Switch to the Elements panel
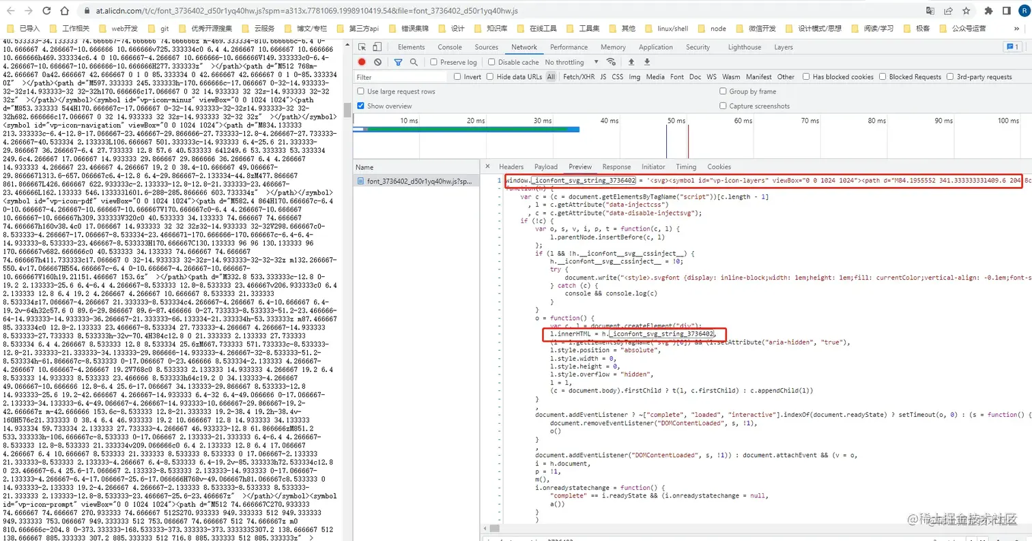This screenshot has width=1032, height=541. 411,47
